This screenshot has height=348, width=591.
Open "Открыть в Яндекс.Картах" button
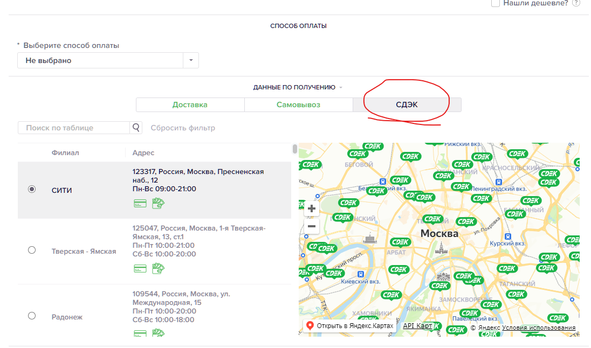pos(350,326)
